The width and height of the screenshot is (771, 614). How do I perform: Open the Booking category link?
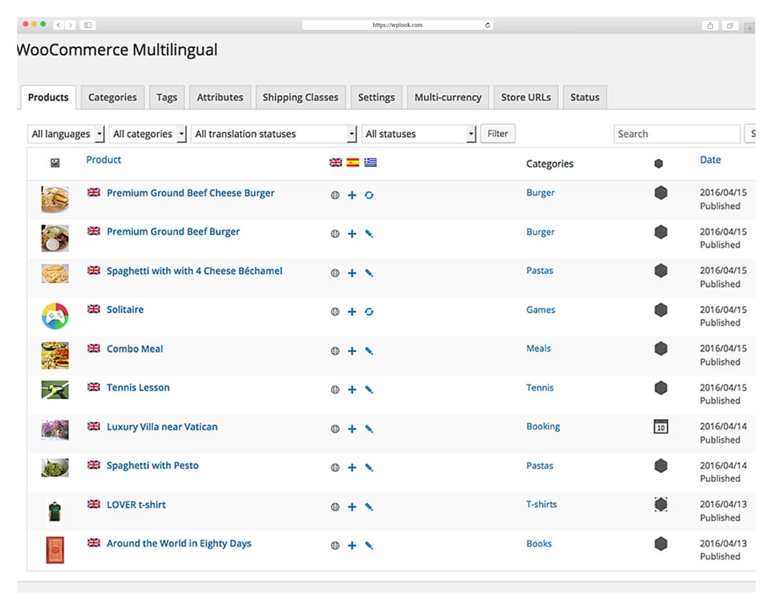pyautogui.click(x=543, y=426)
